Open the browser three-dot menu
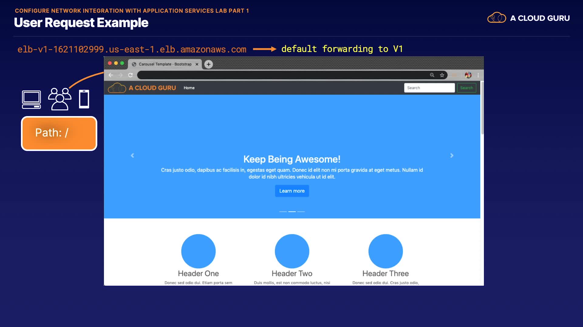 [478, 75]
